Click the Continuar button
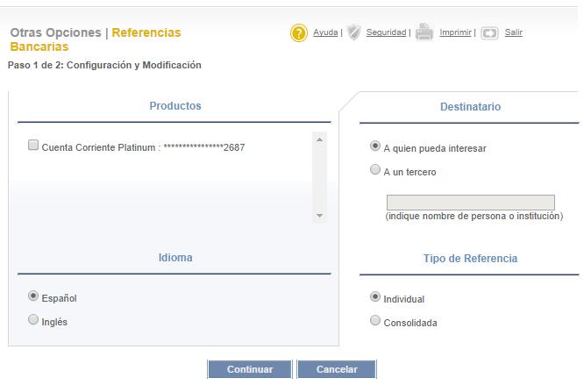The width and height of the screenshot is (584, 385). (x=250, y=369)
